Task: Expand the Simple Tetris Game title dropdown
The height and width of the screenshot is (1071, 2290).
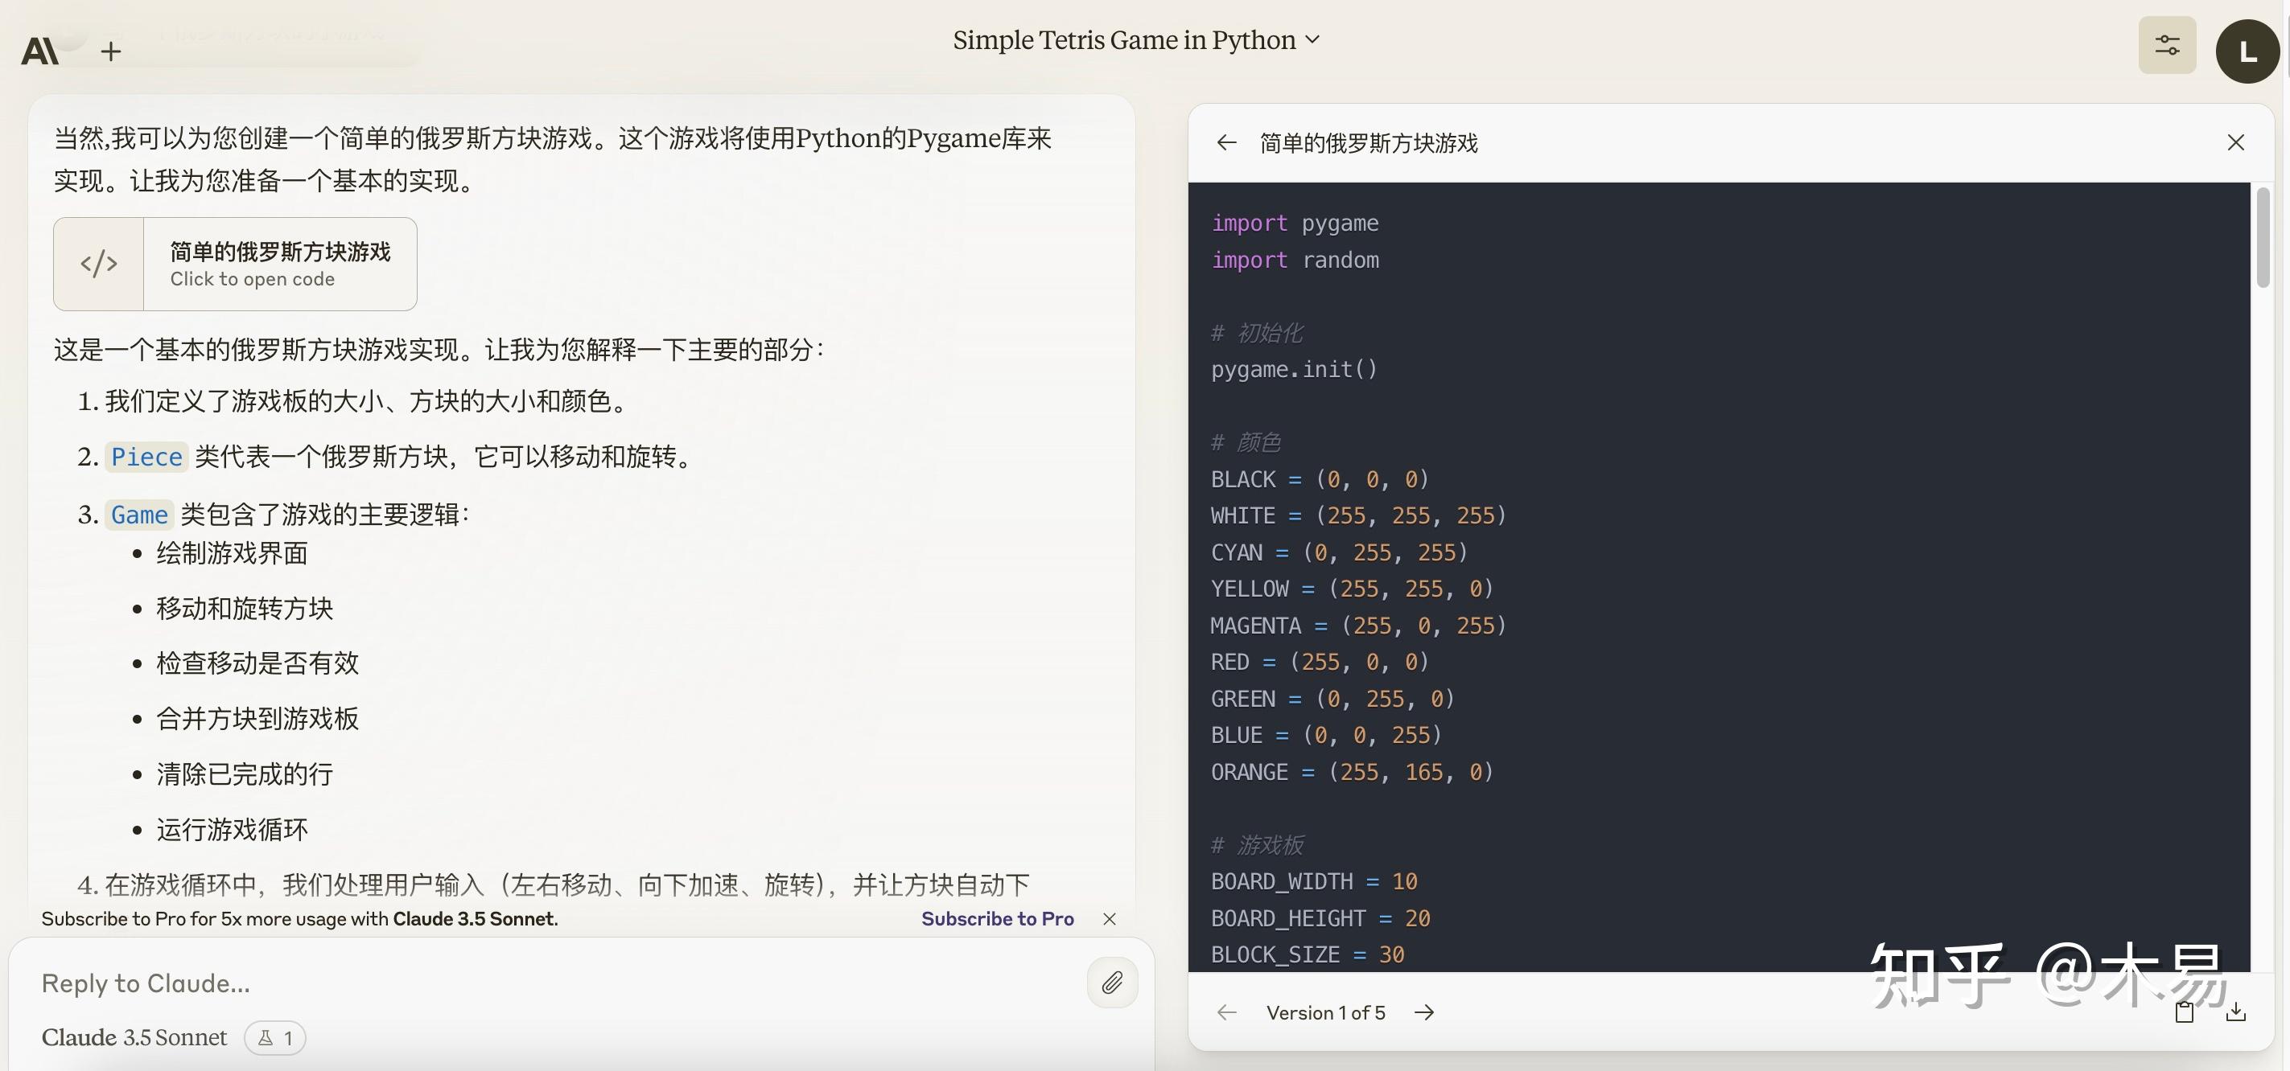Action: [x=1135, y=40]
